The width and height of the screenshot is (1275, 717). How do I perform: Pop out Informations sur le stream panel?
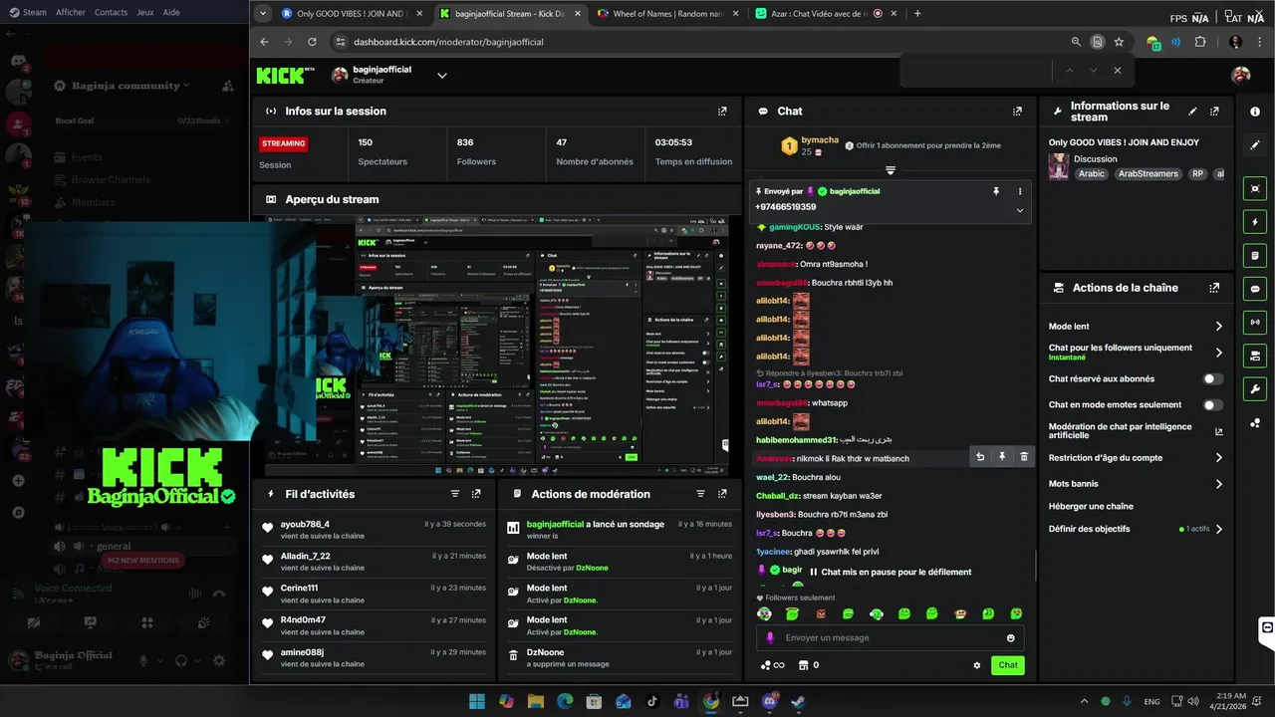(x=1214, y=112)
